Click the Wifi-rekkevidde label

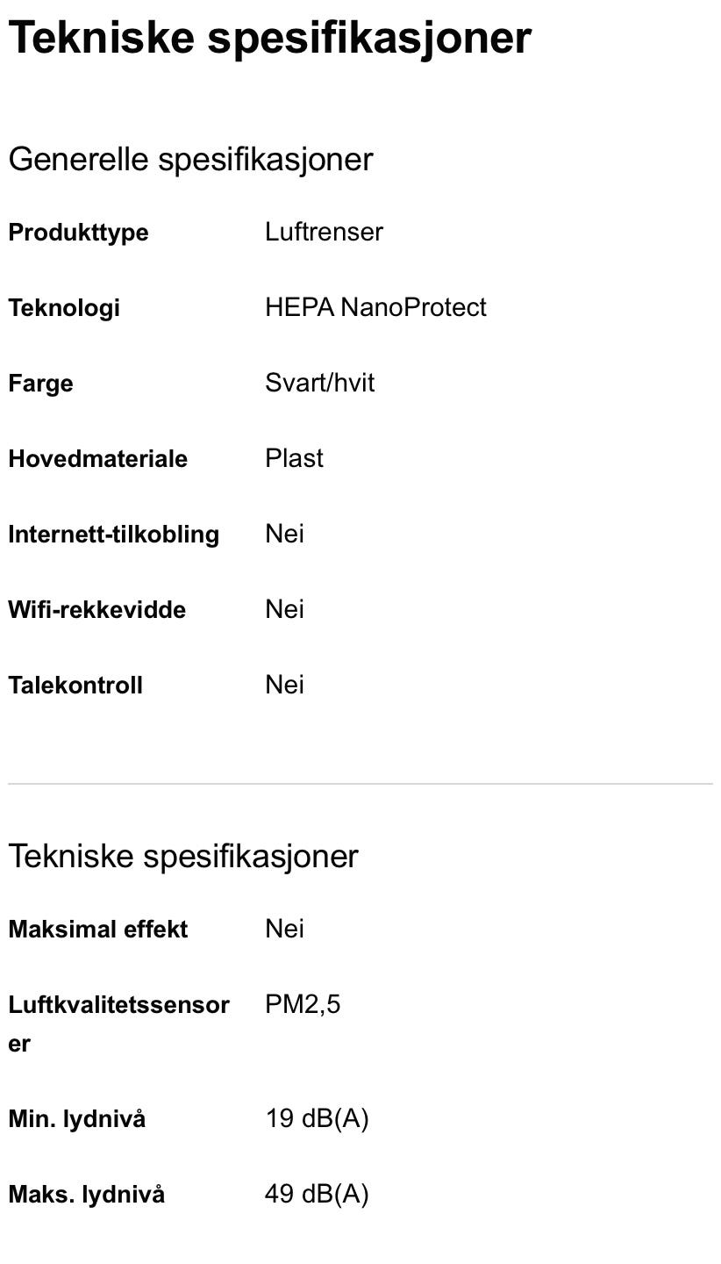(96, 610)
